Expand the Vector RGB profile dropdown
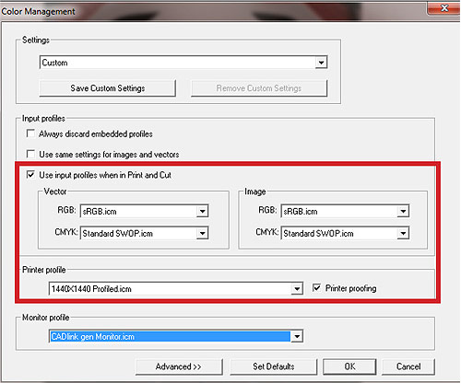This screenshot has width=461, height=383. tap(202, 211)
